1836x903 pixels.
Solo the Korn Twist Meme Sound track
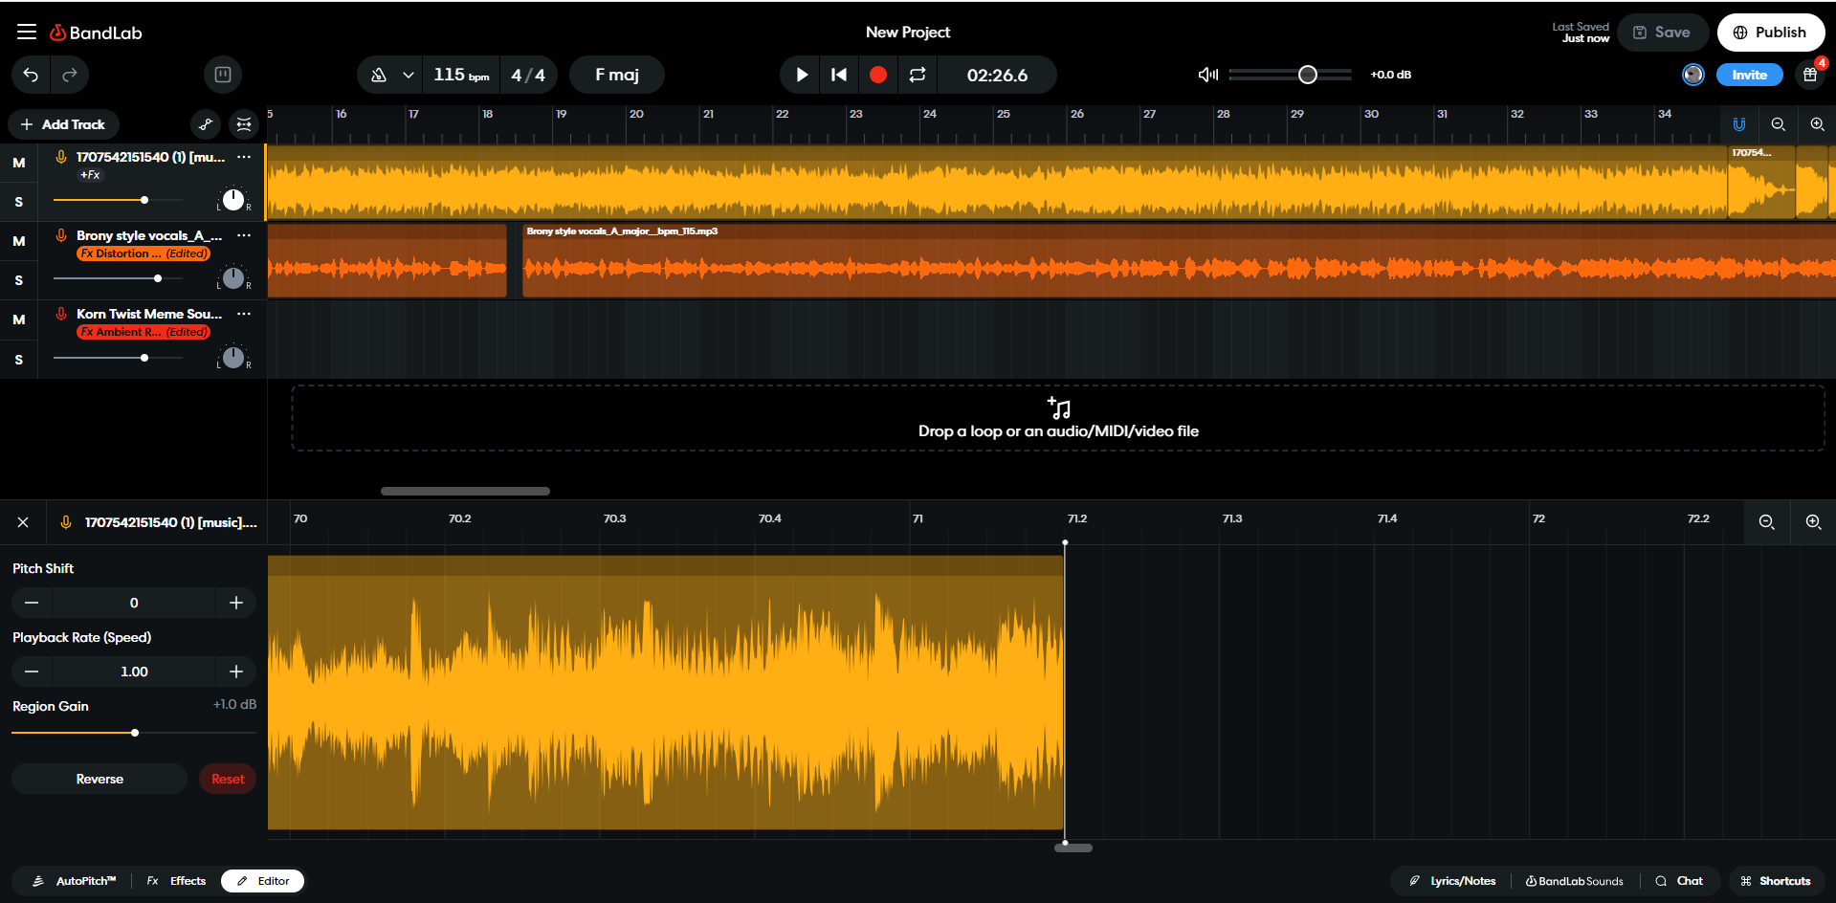[x=19, y=360]
